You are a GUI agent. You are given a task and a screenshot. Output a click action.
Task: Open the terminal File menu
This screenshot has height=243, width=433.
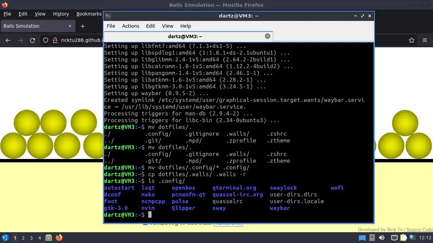pyautogui.click(x=111, y=26)
